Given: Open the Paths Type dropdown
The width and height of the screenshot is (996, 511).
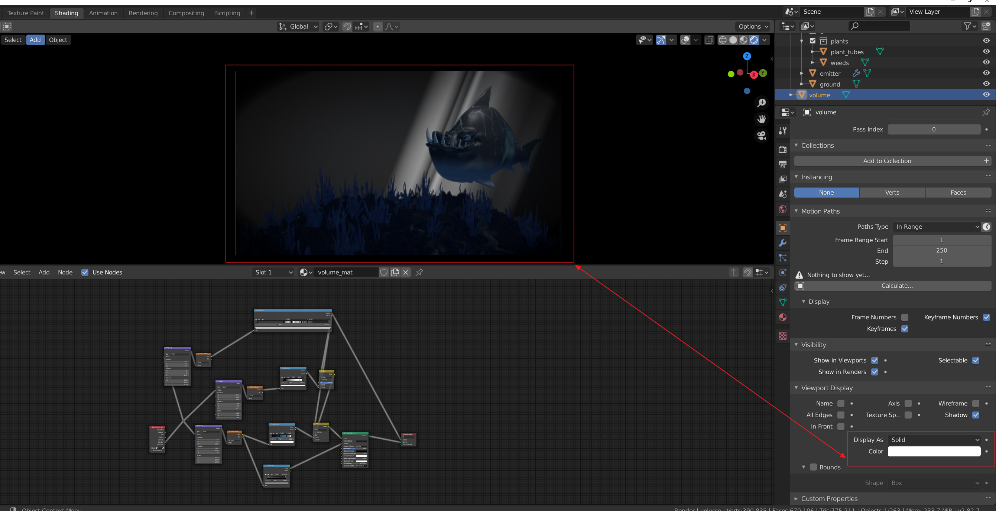Looking at the screenshot, I should coord(937,227).
